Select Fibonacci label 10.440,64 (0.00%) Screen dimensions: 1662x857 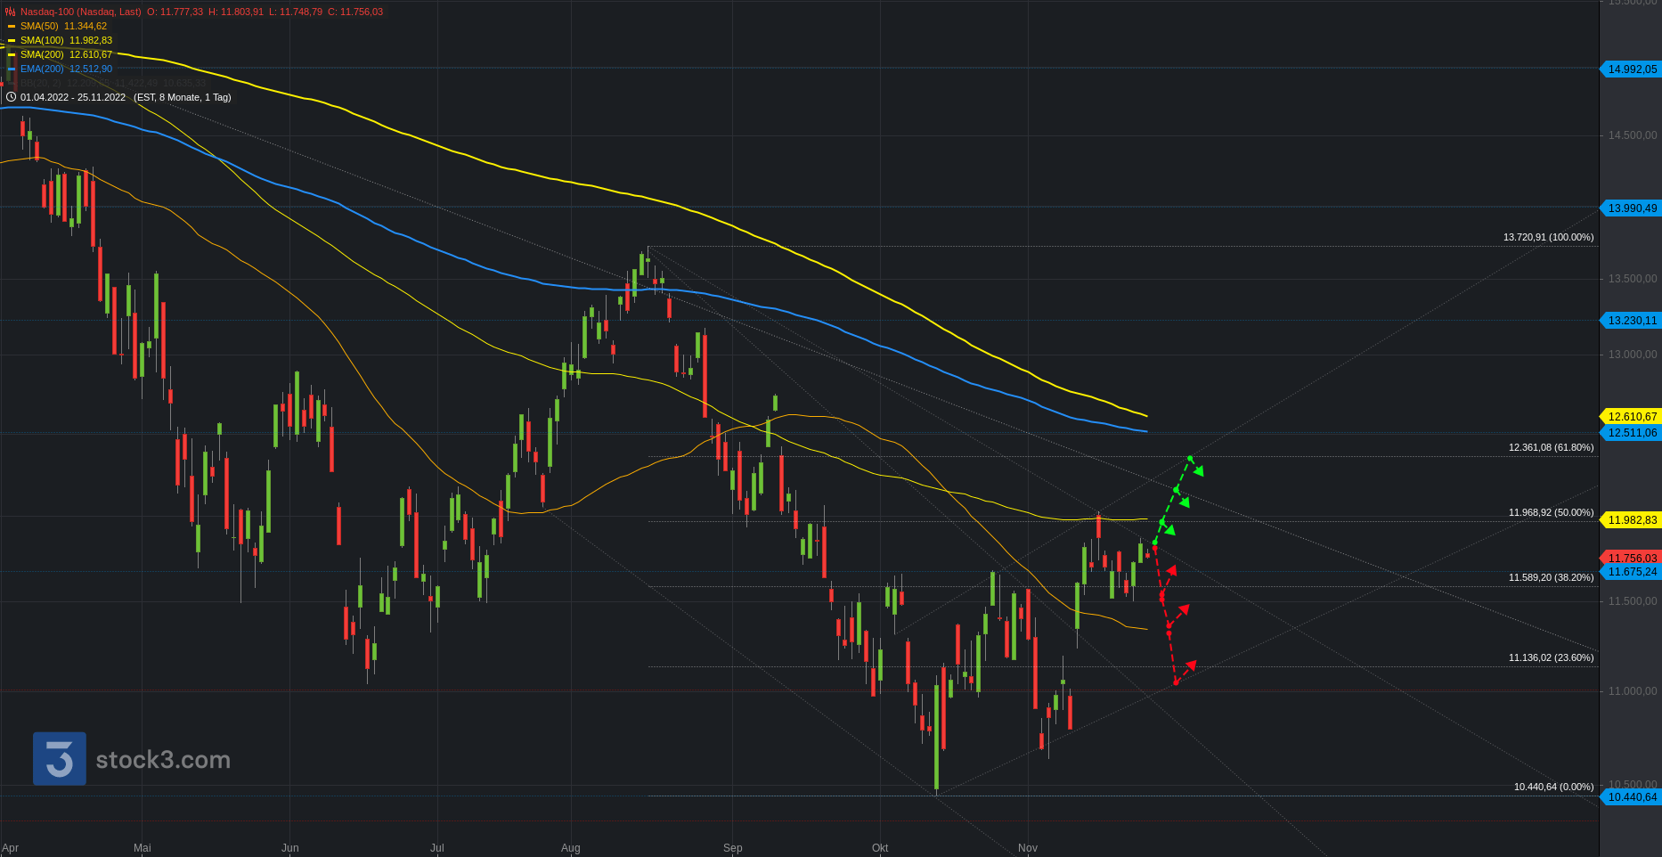click(1553, 787)
